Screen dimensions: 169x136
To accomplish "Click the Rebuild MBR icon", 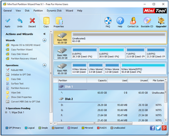I will [x=8, y=70].
